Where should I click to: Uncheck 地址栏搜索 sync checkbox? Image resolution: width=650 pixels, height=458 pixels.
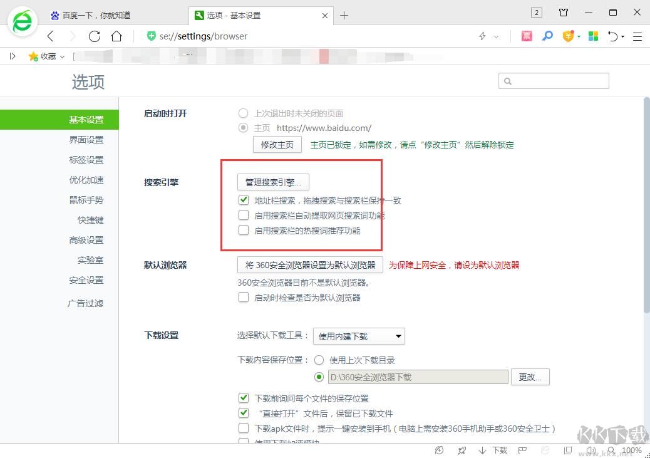243,200
